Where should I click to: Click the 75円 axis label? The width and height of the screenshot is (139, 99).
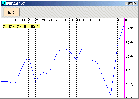129,29
